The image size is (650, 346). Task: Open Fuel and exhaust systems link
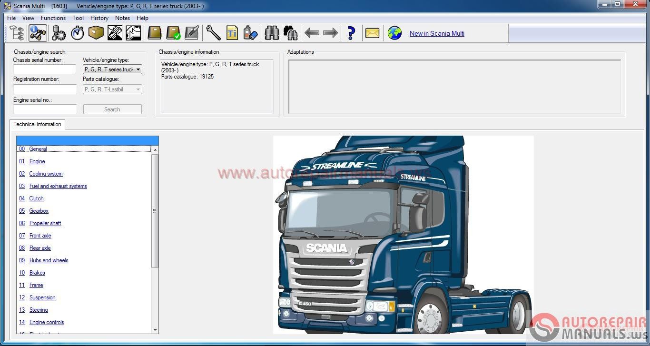58,186
